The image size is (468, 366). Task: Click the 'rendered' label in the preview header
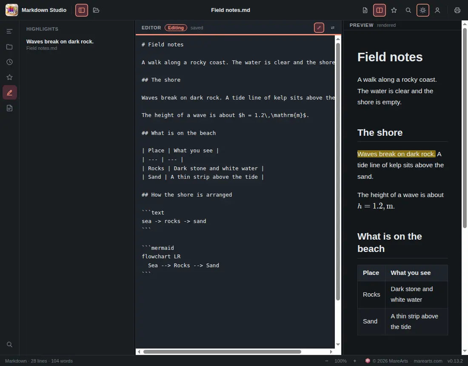pyautogui.click(x=386, y=25)
